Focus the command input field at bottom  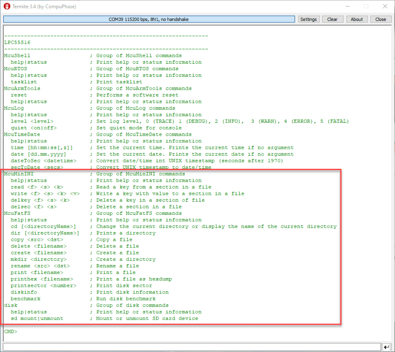click(191, 347)
